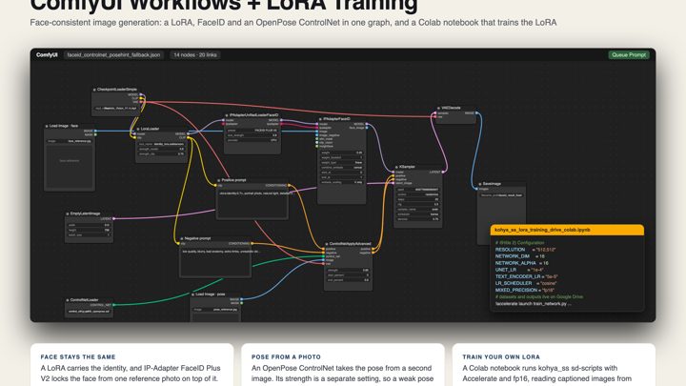Collapse the VAEDecode node title dot

click(x=438, y=108)
